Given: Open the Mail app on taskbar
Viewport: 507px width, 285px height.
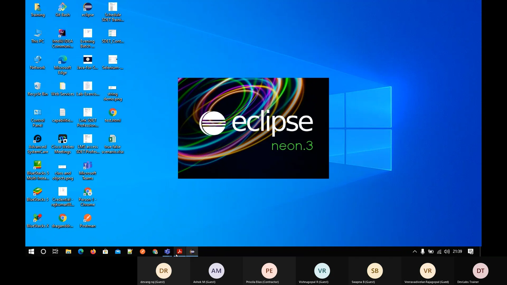Looking at the screenshot, I should [118, 251].
